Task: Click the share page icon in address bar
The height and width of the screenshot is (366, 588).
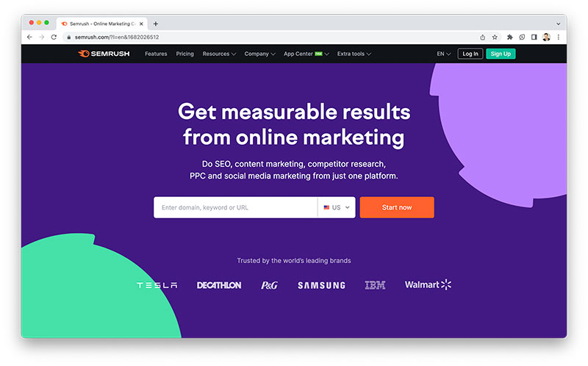Action: 483,37
